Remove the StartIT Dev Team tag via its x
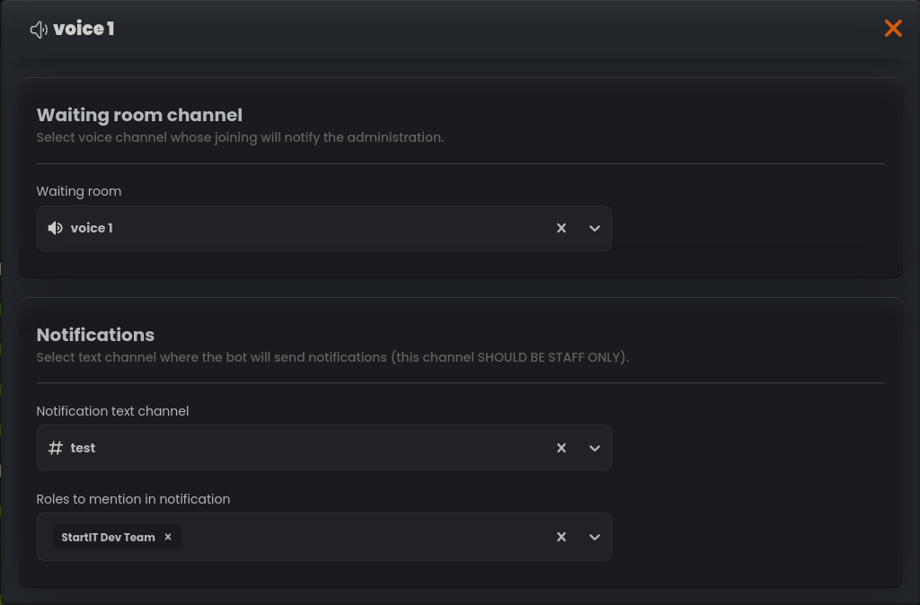920x605 pixels. [x=167, y=537]
